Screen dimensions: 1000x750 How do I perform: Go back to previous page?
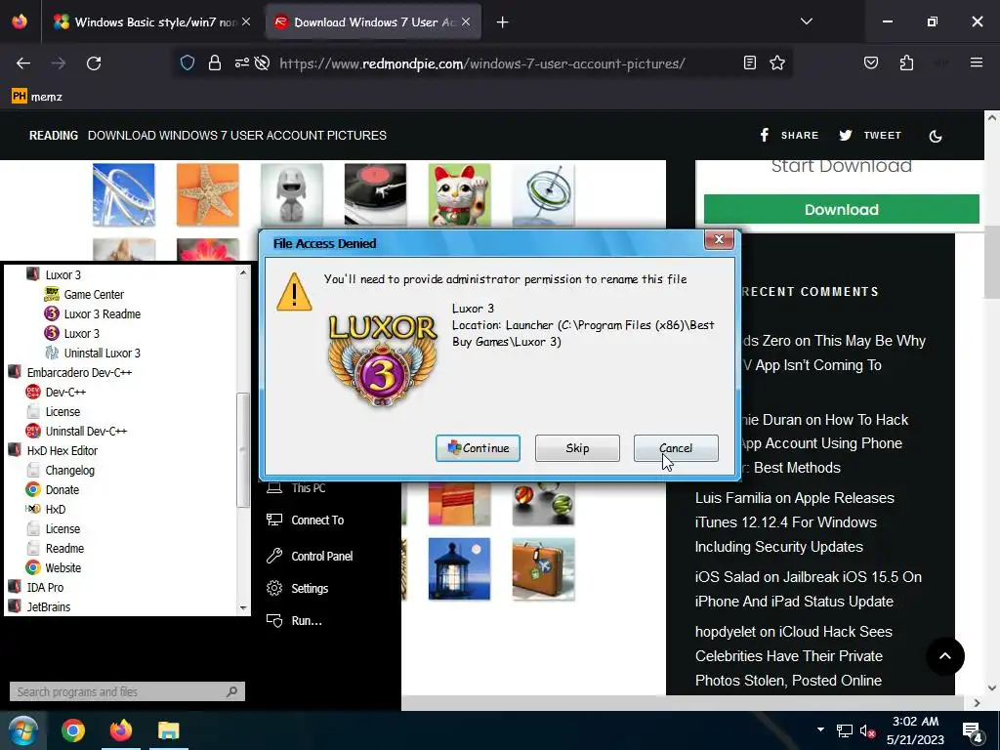pos(23,63)
